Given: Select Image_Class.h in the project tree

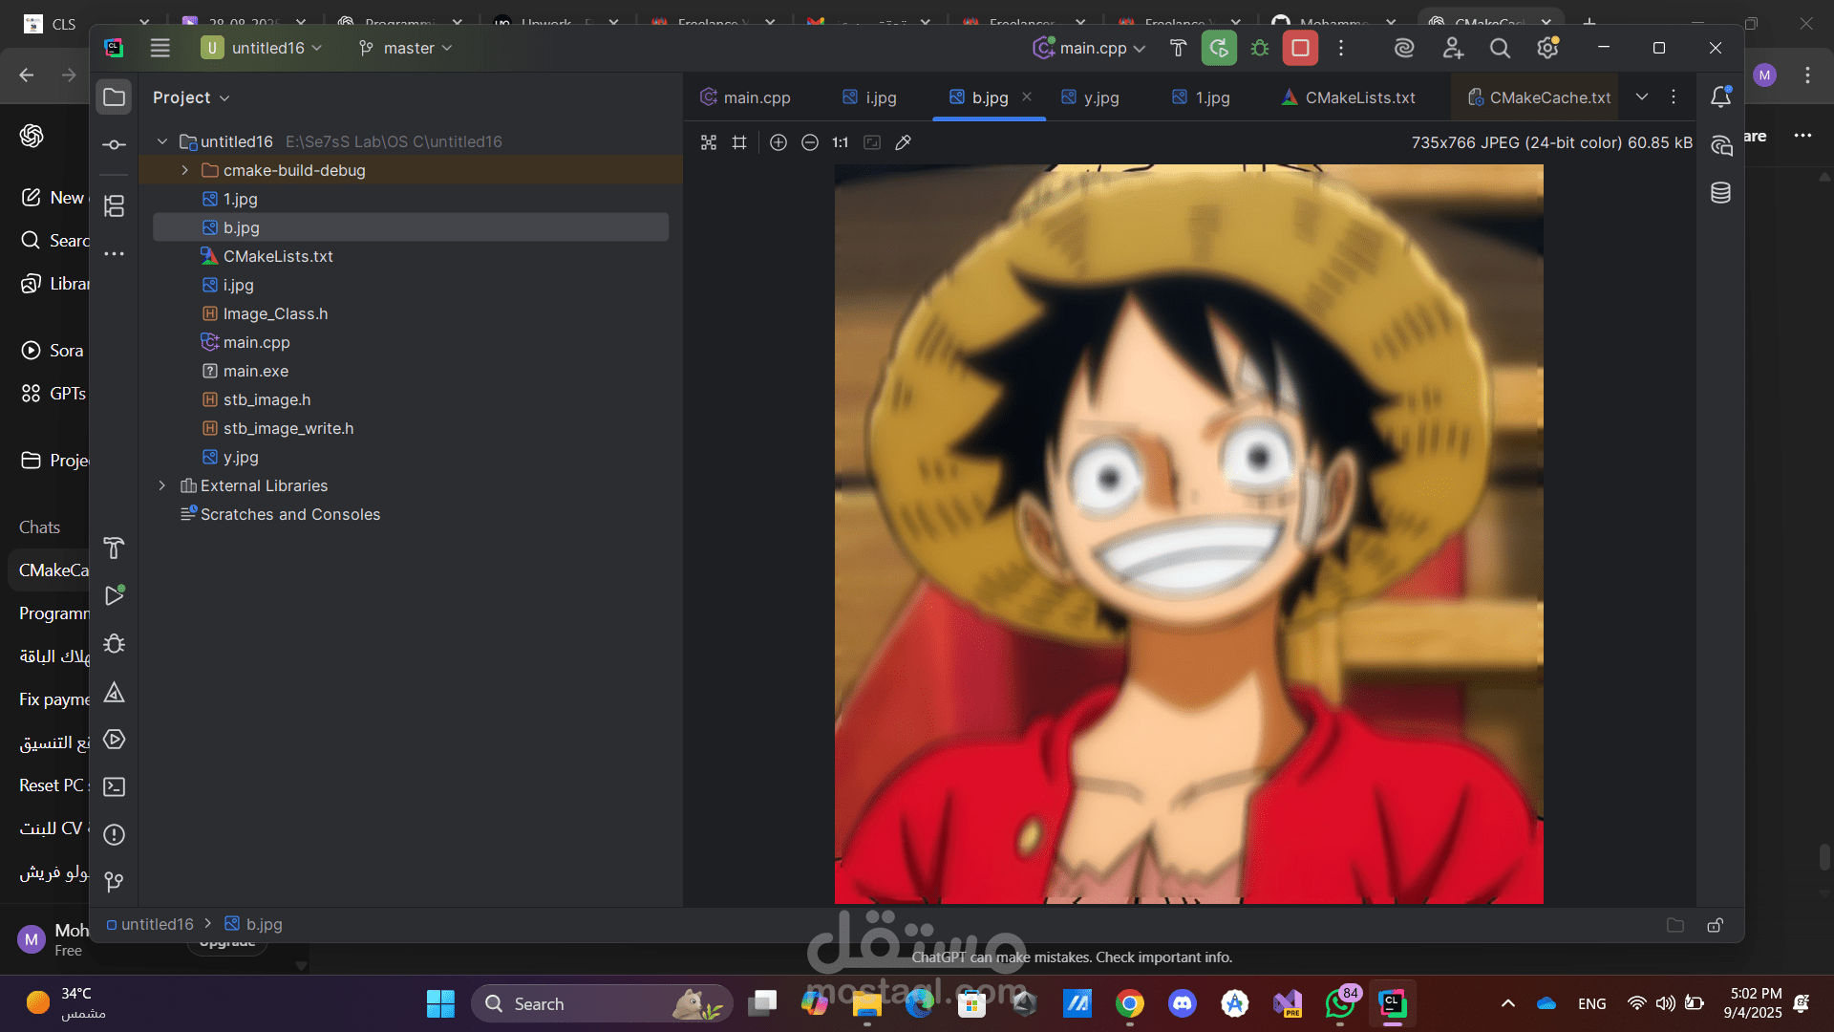Looking at the screenshot, I should click(x=275, y=313).
